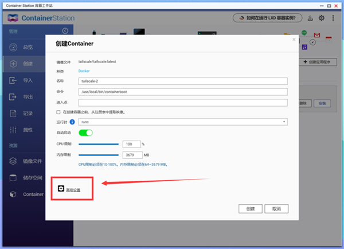Click the 属性 sliders icon
This screenshot has width=344, height=249.
coord(13,130)
